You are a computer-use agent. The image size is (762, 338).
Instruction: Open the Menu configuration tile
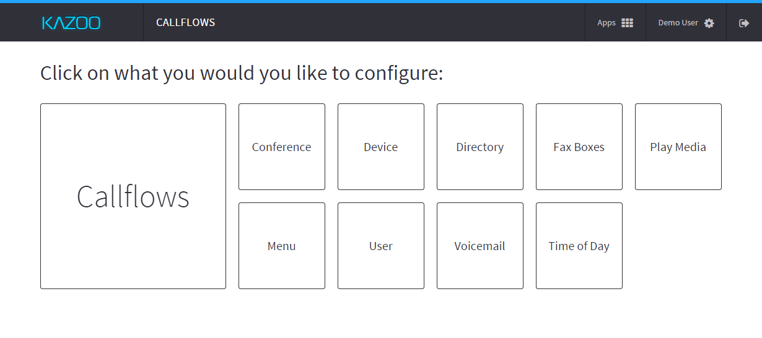coord(282,246)
